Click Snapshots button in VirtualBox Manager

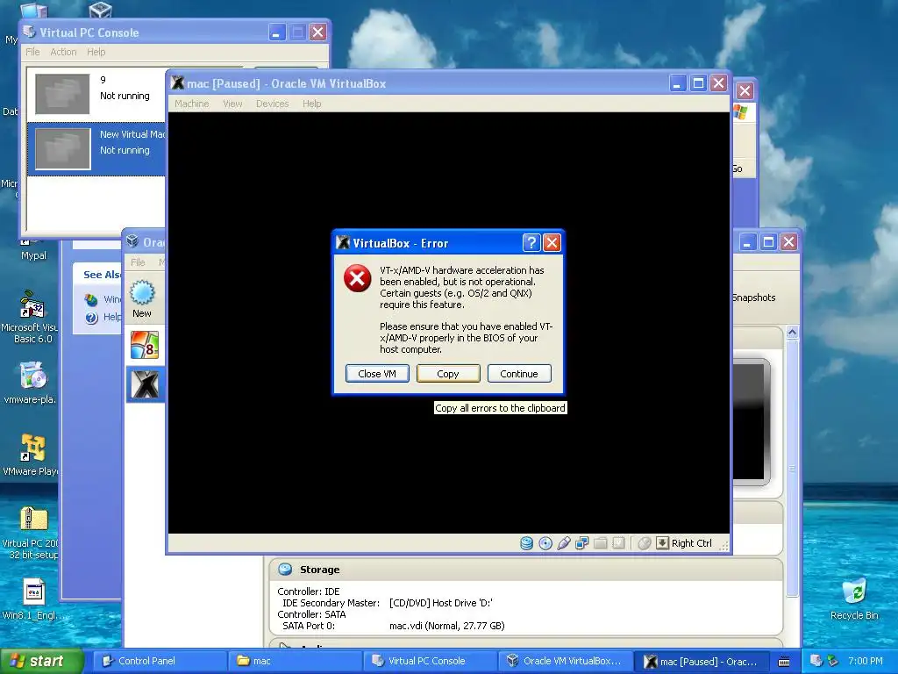[x=754, y=298]
